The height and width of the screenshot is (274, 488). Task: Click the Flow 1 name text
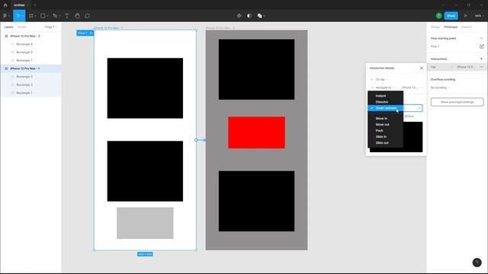tap(435, 46)
